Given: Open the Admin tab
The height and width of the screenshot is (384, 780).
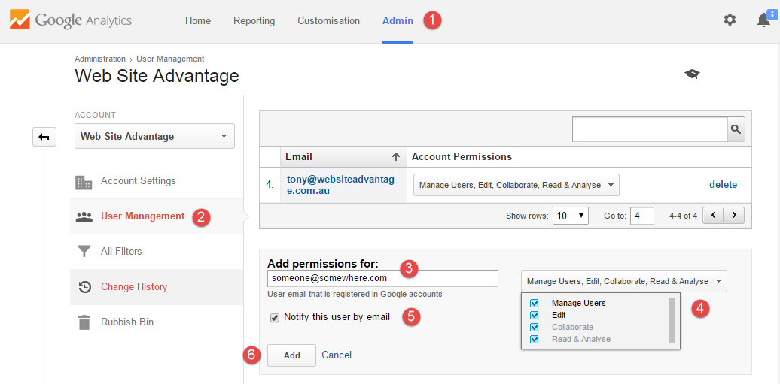Looking at the screenshot, I should coord(398,21).
